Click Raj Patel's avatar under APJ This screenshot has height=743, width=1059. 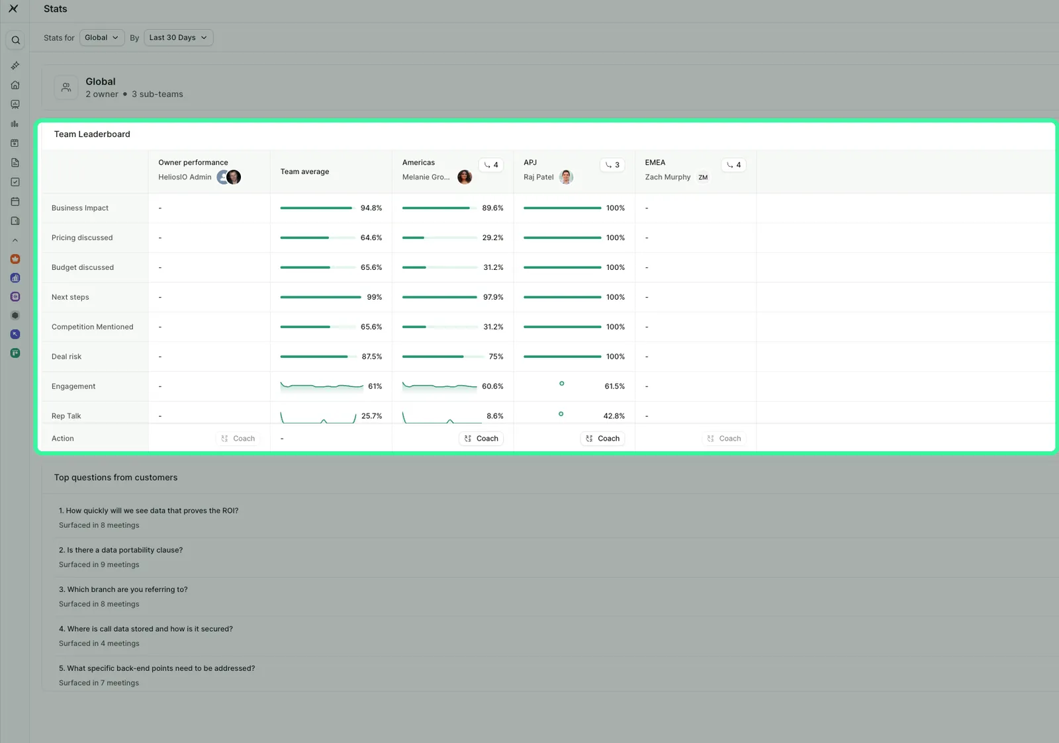click(566, 177)
